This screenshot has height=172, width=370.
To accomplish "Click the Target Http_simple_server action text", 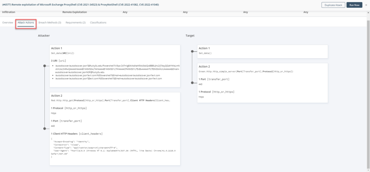I will (246, 71).
